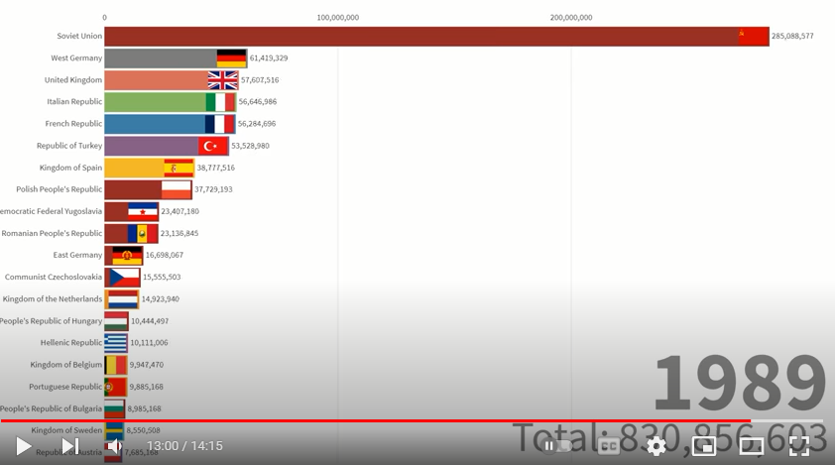Click the Kingdom of Spain flag
837x465 pixels.
[179, 168]
